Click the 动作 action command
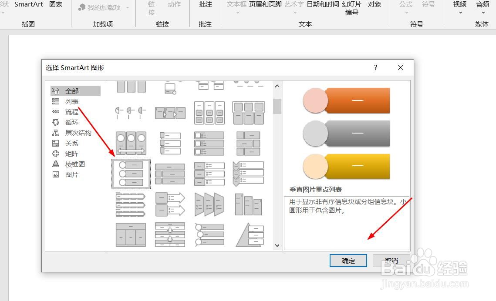The image size is (496, 301). (174, 4)
